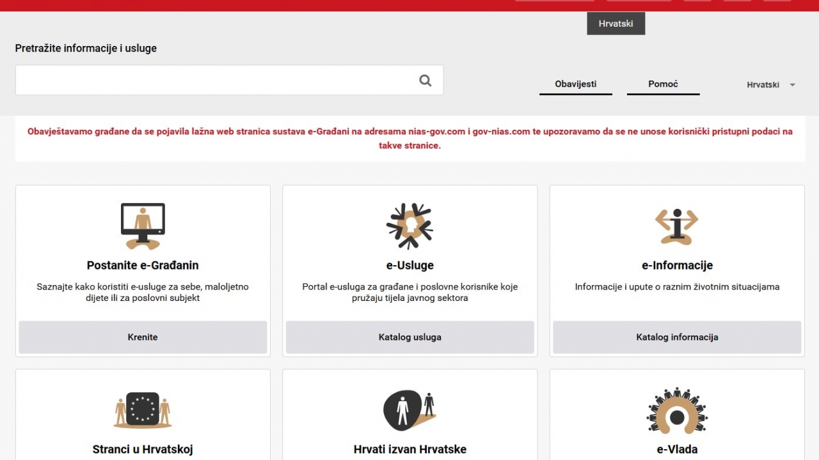The height and width of the screenshot is (460, 819).
Task: Click the e-Vlada round table icon
Action: 677,410
